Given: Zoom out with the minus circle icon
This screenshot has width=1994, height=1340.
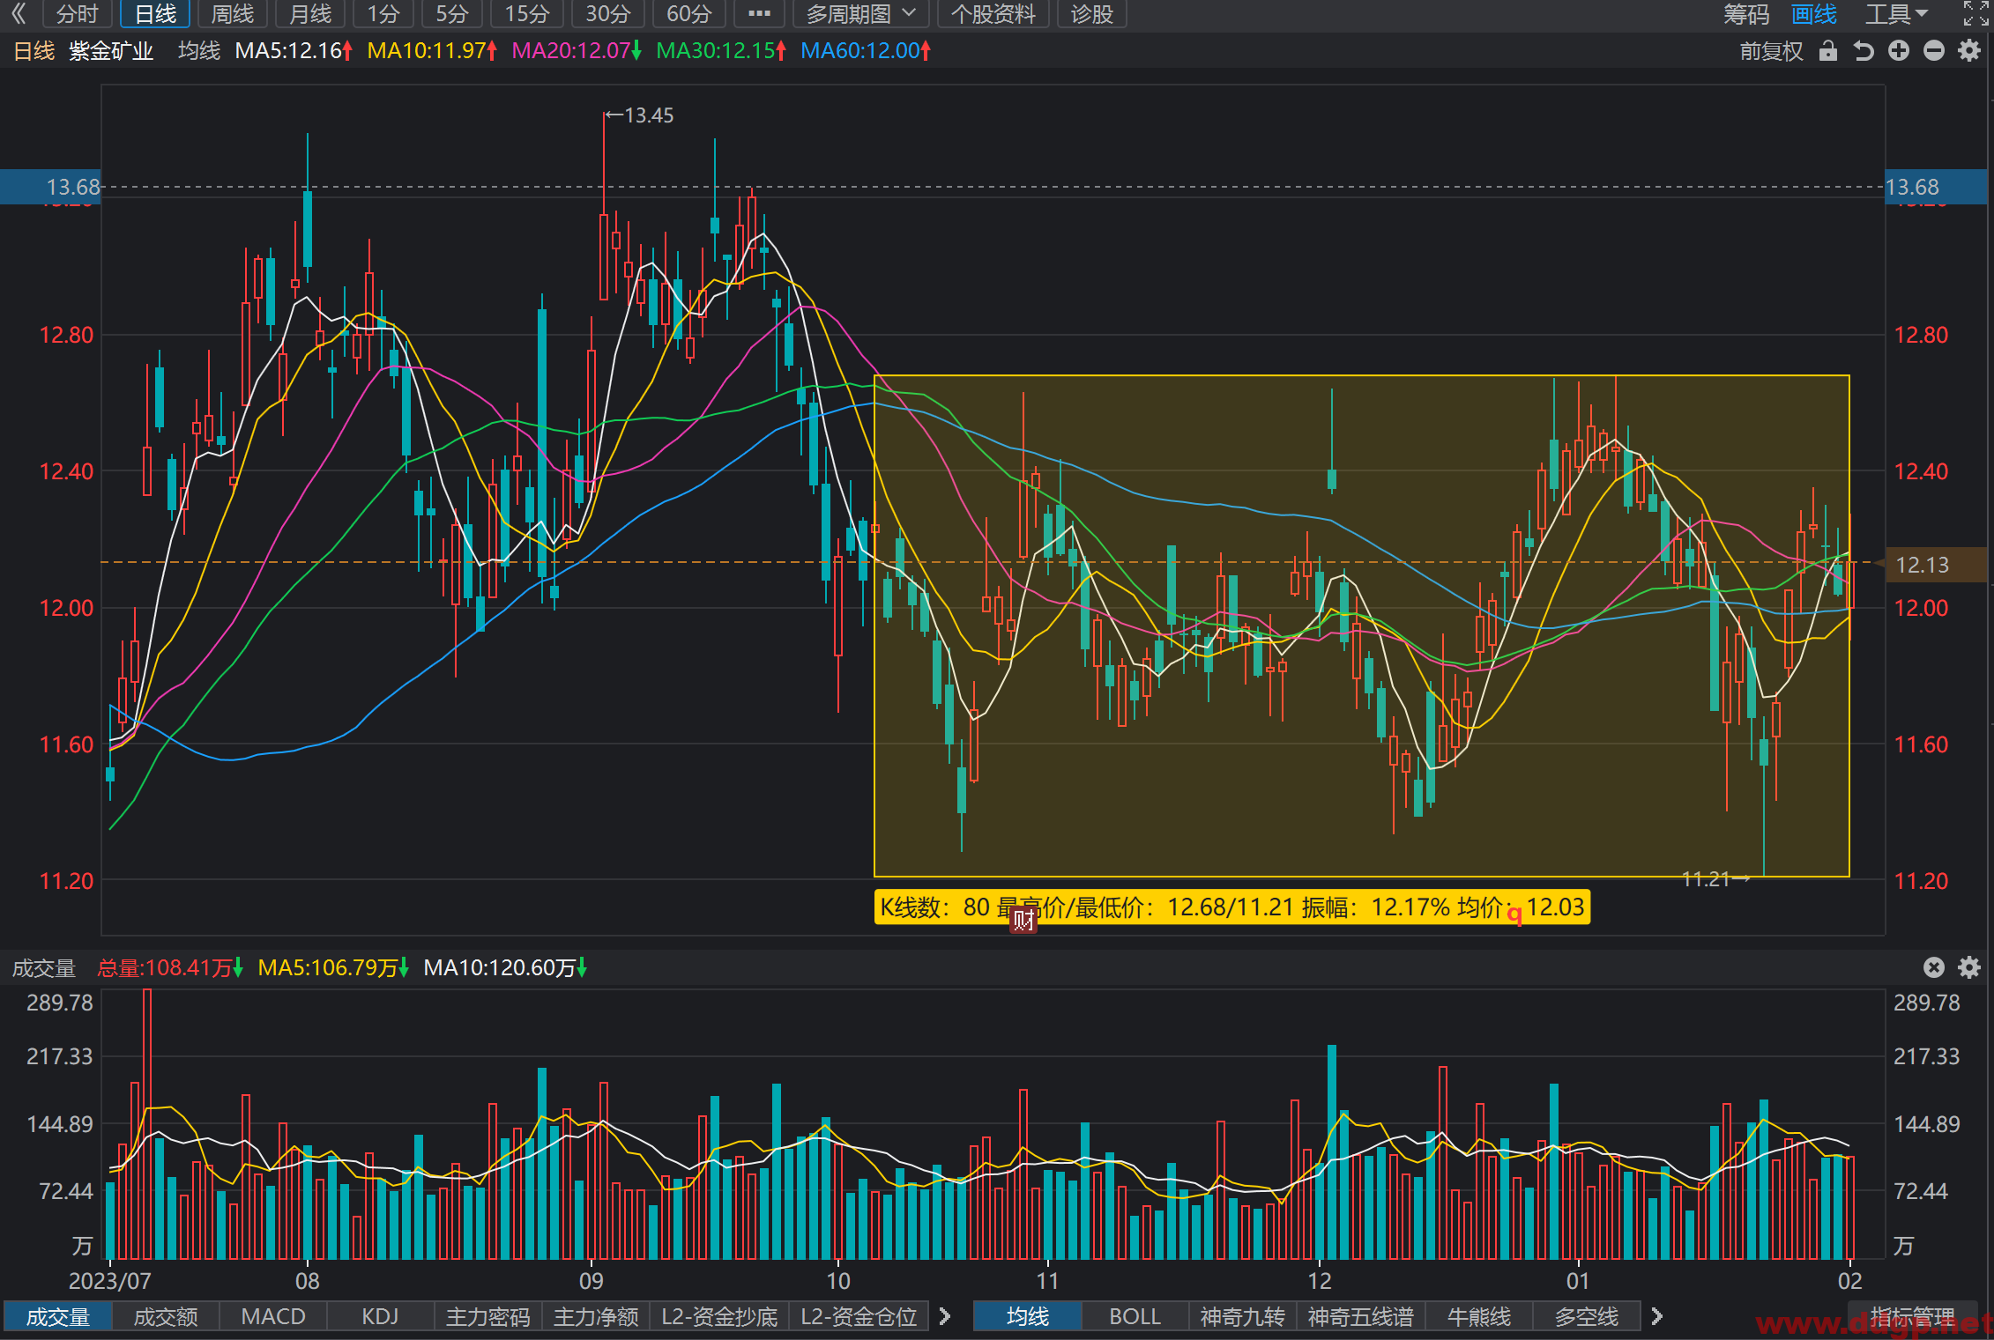Looking at the screenshot, I should click(x=1933, y=51).
